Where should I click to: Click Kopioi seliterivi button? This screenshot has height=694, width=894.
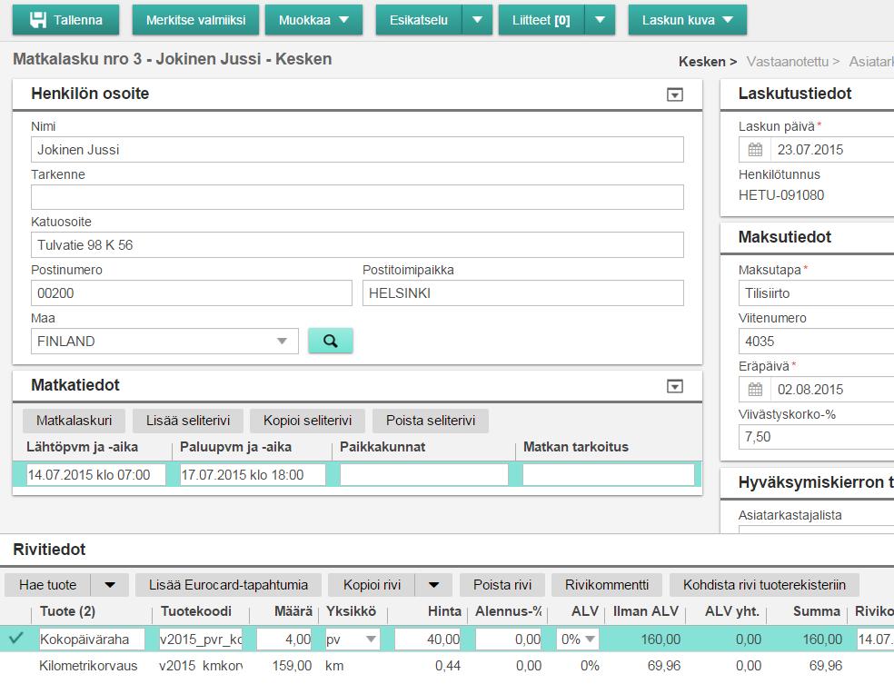tap(307, 421)
